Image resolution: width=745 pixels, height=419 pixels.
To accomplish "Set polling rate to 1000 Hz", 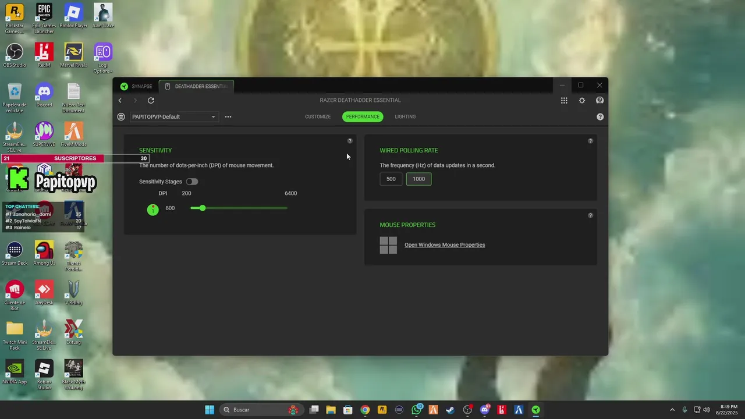I will (x=418, y=179).
